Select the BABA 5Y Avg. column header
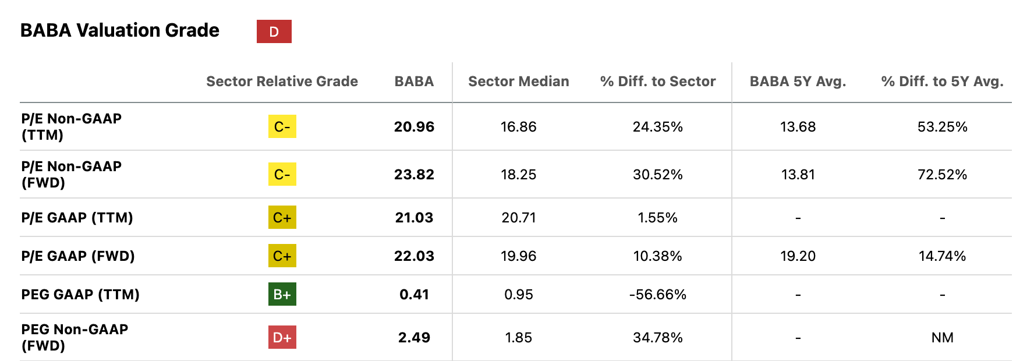Screen dimensions: 1034x361 click(x=798, y=82)
